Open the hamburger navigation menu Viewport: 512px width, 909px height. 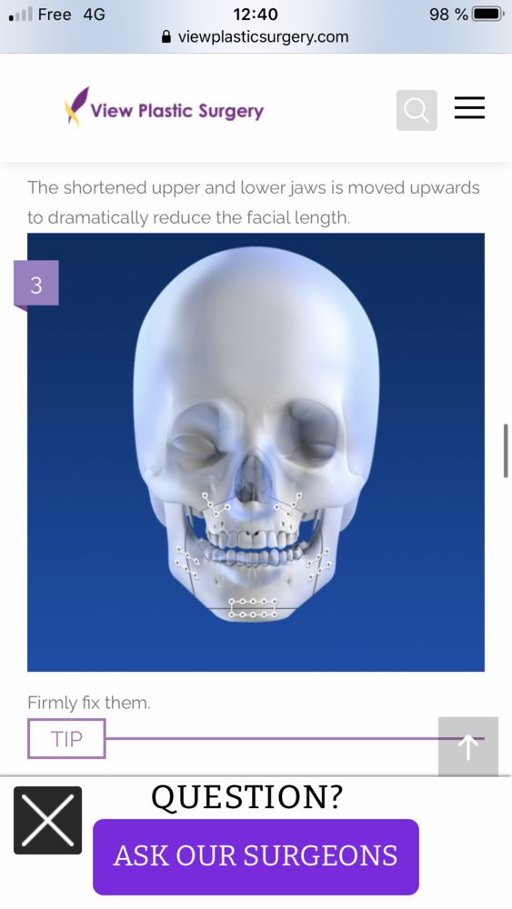coord(469,108)
